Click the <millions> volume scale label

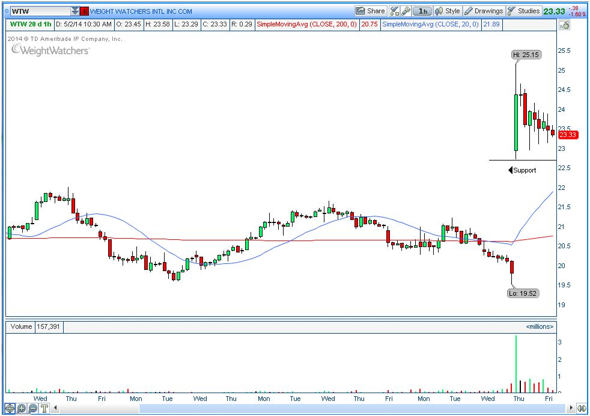tap(540, 327)
